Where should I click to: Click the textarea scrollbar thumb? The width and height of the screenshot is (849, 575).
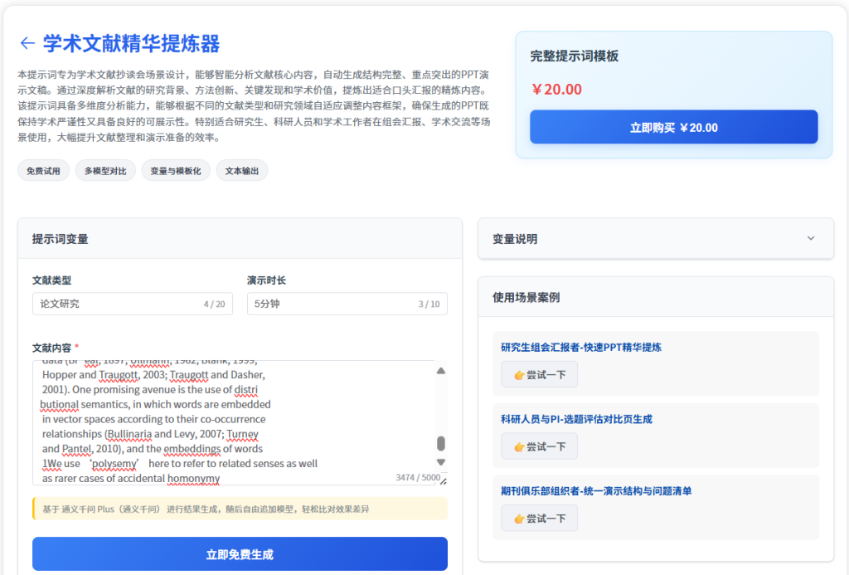[x=441, y=443]
